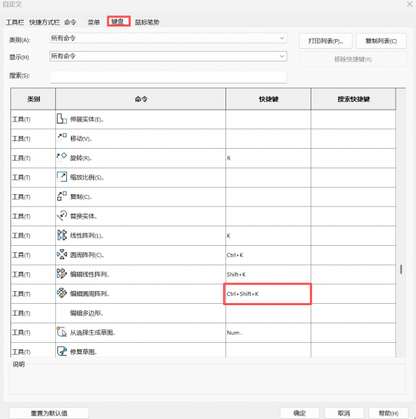The width and height of the screenshot is (416, 419).
Task: Select the 键盘 tab
Action: click(x=118, y=22)
